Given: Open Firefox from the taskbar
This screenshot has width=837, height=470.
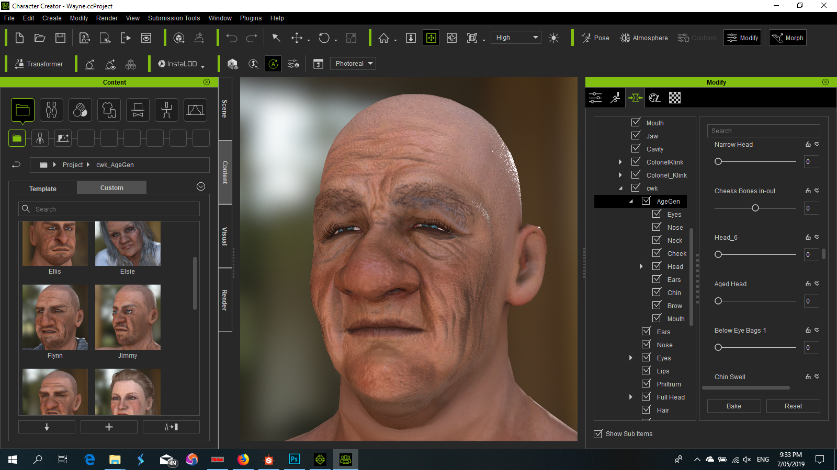Looking at the screenshot, I should (243, 459).
